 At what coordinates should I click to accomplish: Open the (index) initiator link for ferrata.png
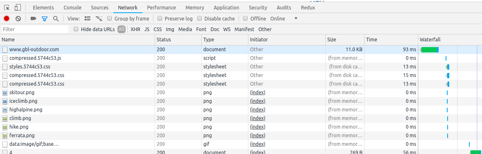258,136
